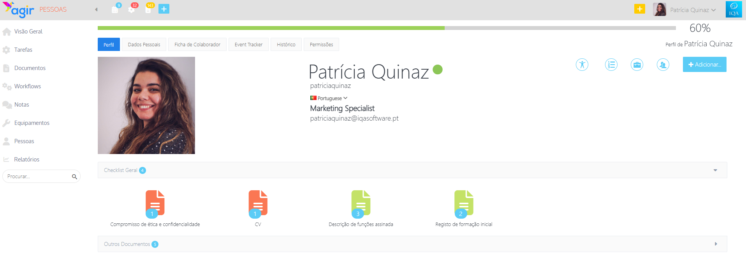
Task: Open the IQA company logo
Action: pyautogui.click(x=734, y=9)
